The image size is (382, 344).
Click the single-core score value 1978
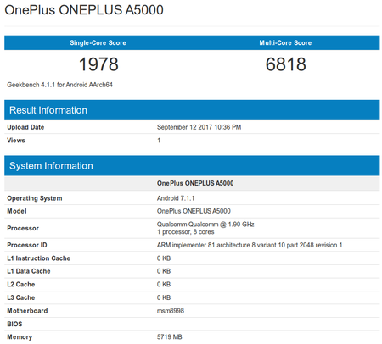98,64
